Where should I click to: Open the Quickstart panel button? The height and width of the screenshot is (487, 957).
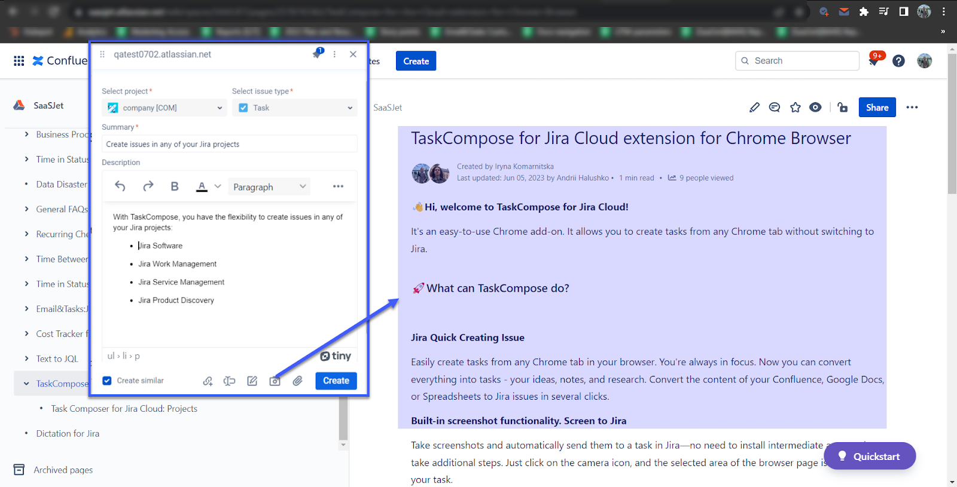[x=870, y=456]
